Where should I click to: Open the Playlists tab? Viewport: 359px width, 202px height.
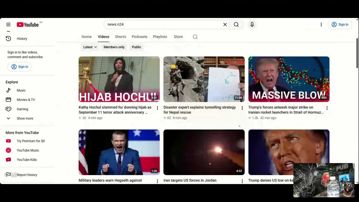coord(160,37)
